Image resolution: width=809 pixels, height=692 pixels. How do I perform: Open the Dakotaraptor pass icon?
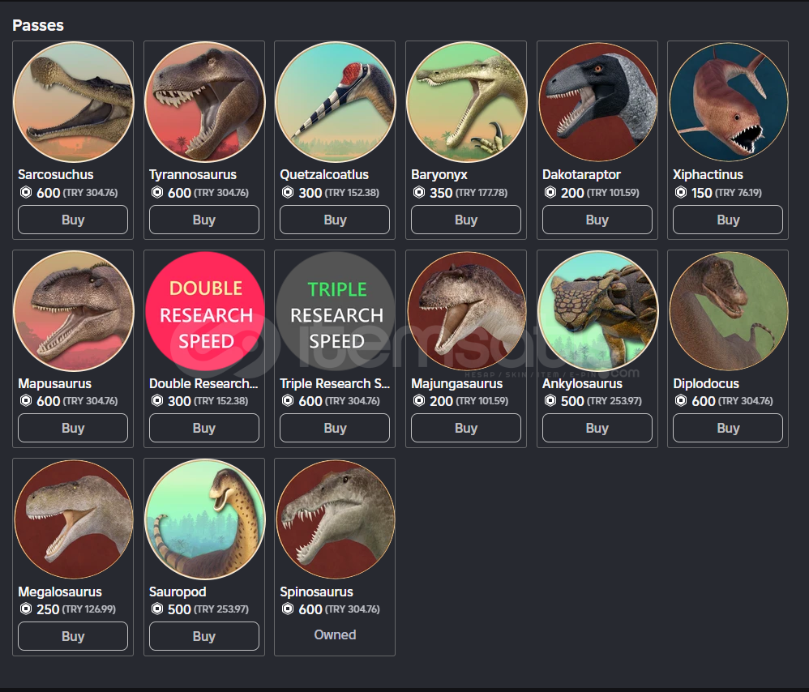coord(597,102)
